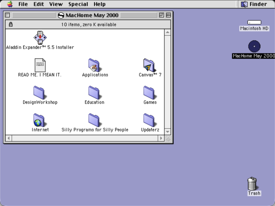The width and height of the screenshot is (275, 206).
Task: Click the 'Internet' label text
Action: click(x=40, y=130)
